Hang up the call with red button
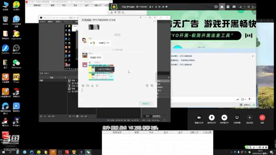This screenshot has width=276, height=155. tap(262, 117)
